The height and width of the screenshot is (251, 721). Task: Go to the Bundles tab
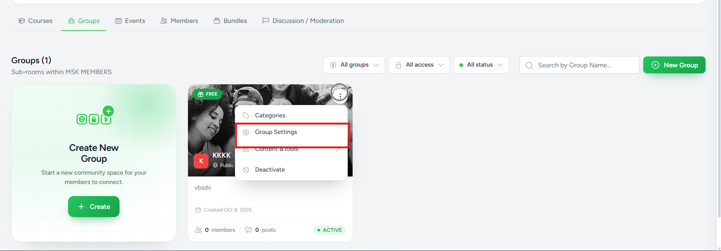tap(230, 21)
